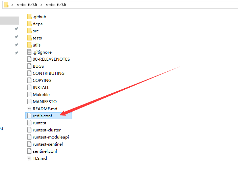This screenshot has width=238, height=182.
Task: Click the tests folder icon
Action: click(29, 38)
